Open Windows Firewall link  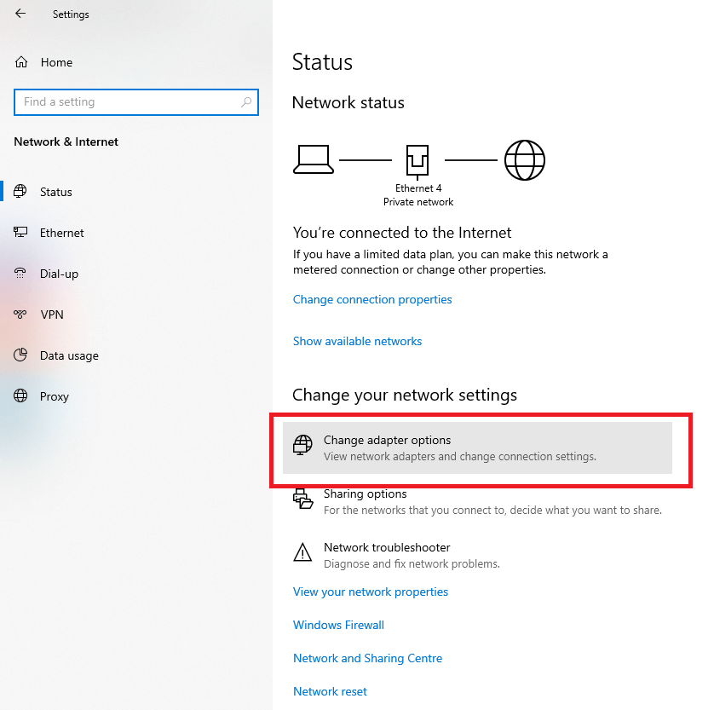click(338, 626)
